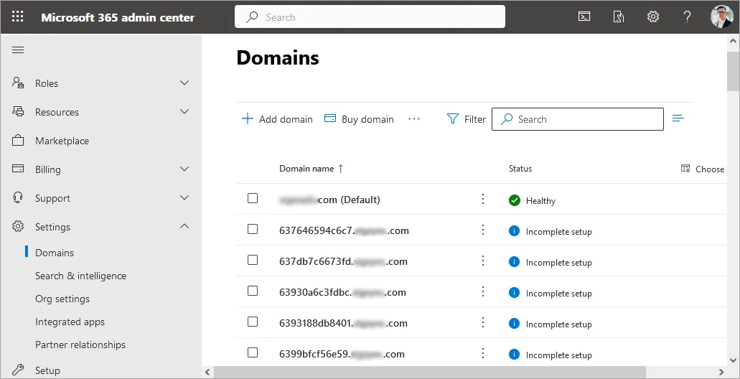Open more actions for 6393188db8401 domain
The width and height of the screenshot is (740, 379).
coord(483,323)
